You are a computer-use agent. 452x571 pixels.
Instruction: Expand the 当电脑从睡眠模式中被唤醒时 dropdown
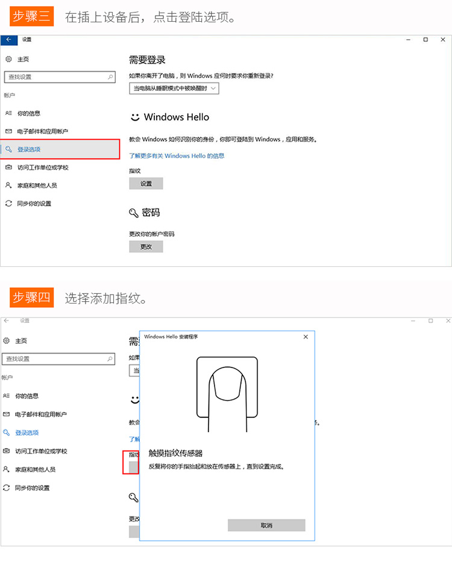(x=174, y=89)
